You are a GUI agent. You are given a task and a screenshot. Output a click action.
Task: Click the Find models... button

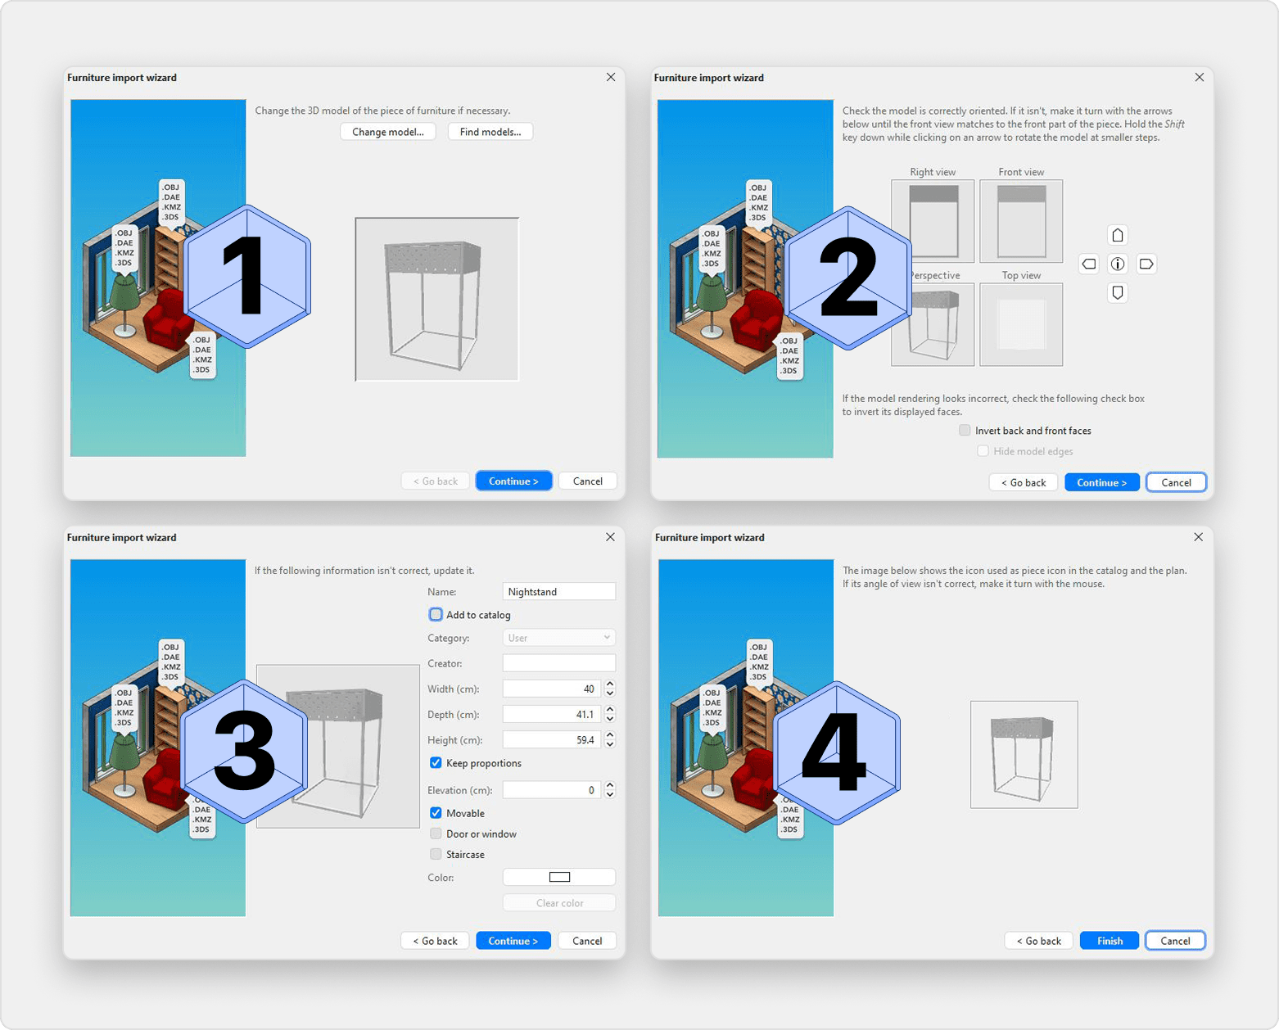point(490,132)
